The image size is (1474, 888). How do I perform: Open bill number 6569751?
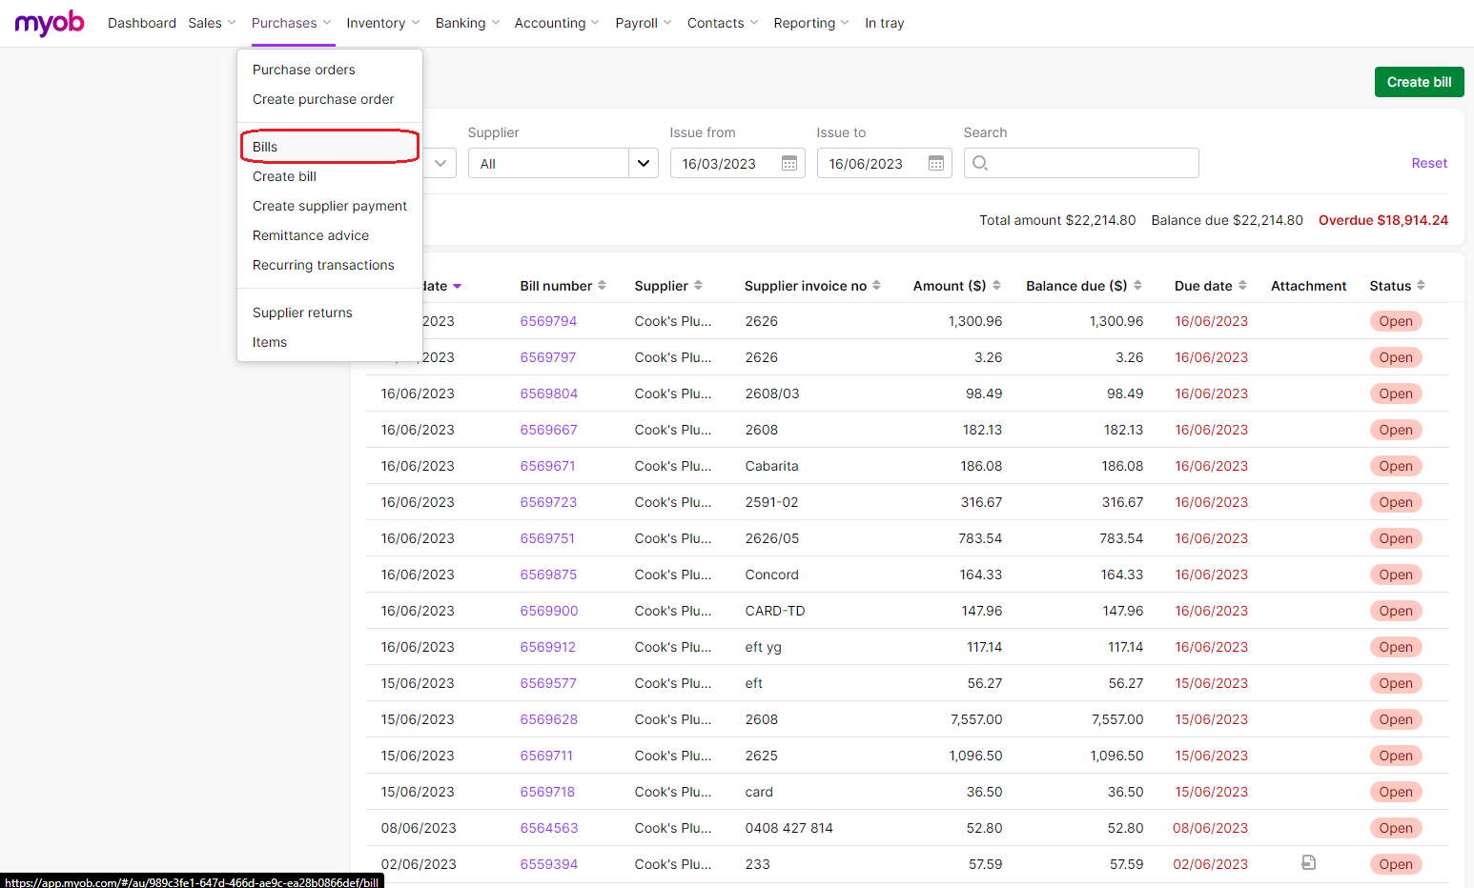click(x=547, y=538)
